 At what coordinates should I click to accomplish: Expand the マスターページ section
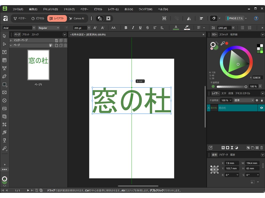point(11,40)
